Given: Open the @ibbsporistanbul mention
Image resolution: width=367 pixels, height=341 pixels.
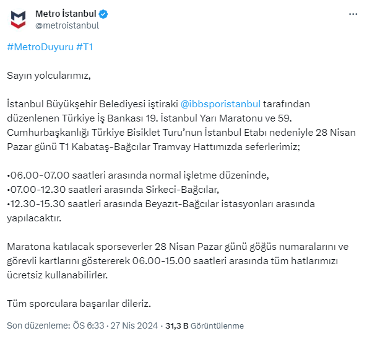Looking at the screenshot, I should click(220, 104).
